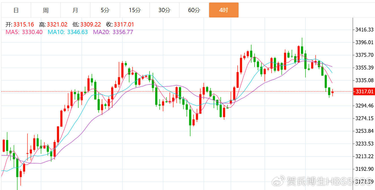
Task: Click the 开 opening price value 3315.16
Action: [x=23, y=24]
